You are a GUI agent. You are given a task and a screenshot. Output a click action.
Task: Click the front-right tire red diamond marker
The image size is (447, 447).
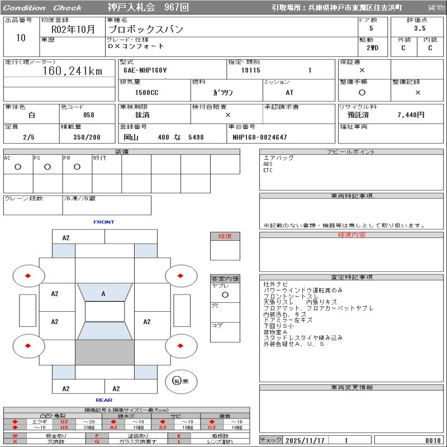point(182,275)
